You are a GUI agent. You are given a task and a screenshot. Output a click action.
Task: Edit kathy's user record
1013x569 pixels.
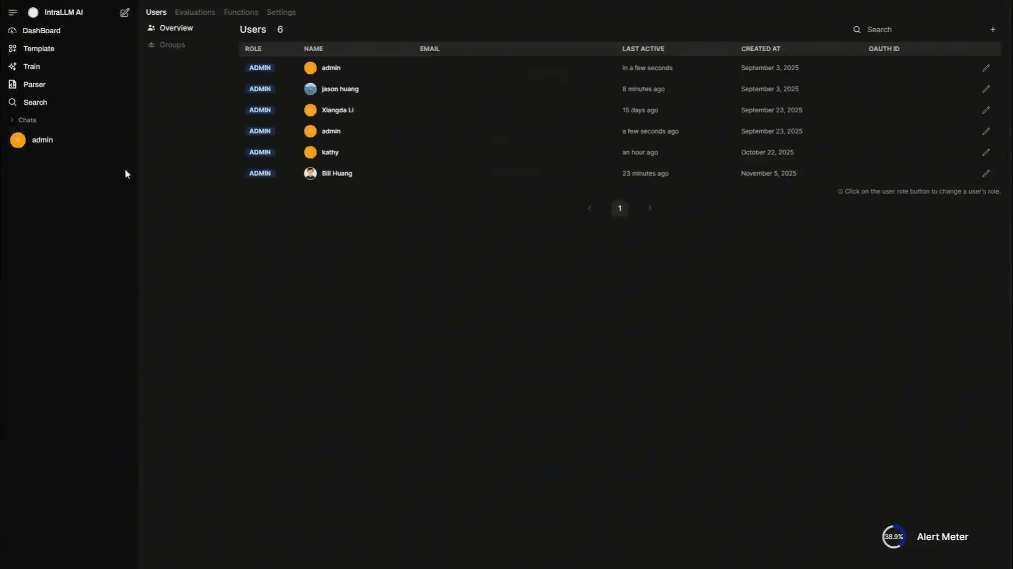click(x=986, y=152)
